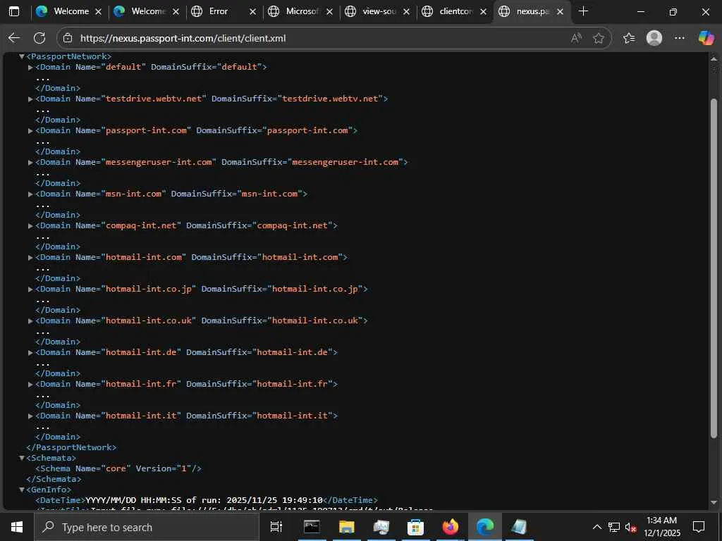Expand the compaq-int.net Domain node

coord(30,226)
